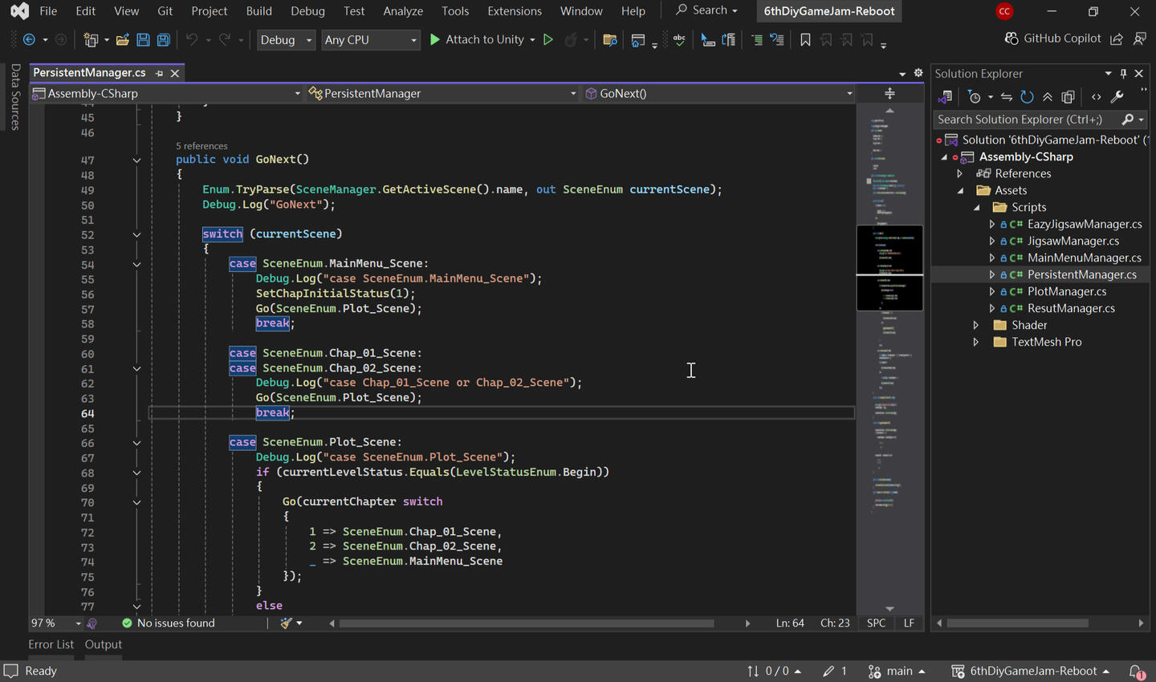
Task: Open the PersistentManager type dropdown
Action: click(442, 94)
